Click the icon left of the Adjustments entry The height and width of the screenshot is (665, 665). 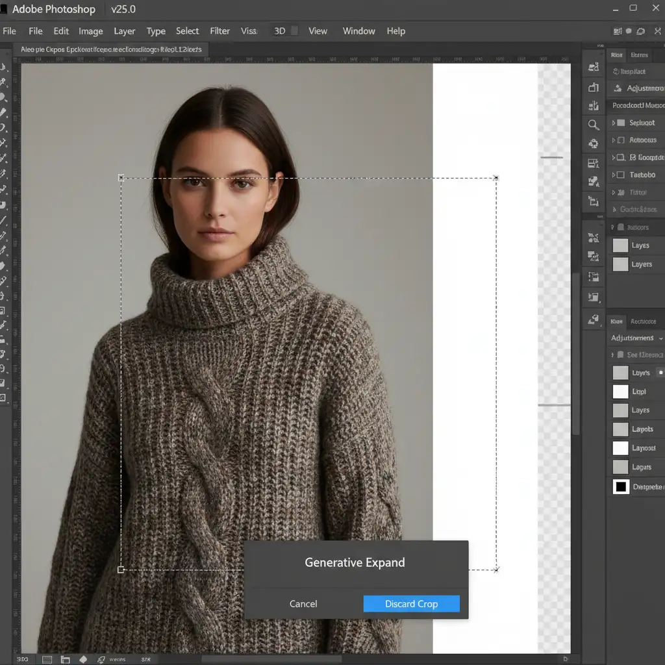pyautogui.click(x=616, y=88)
